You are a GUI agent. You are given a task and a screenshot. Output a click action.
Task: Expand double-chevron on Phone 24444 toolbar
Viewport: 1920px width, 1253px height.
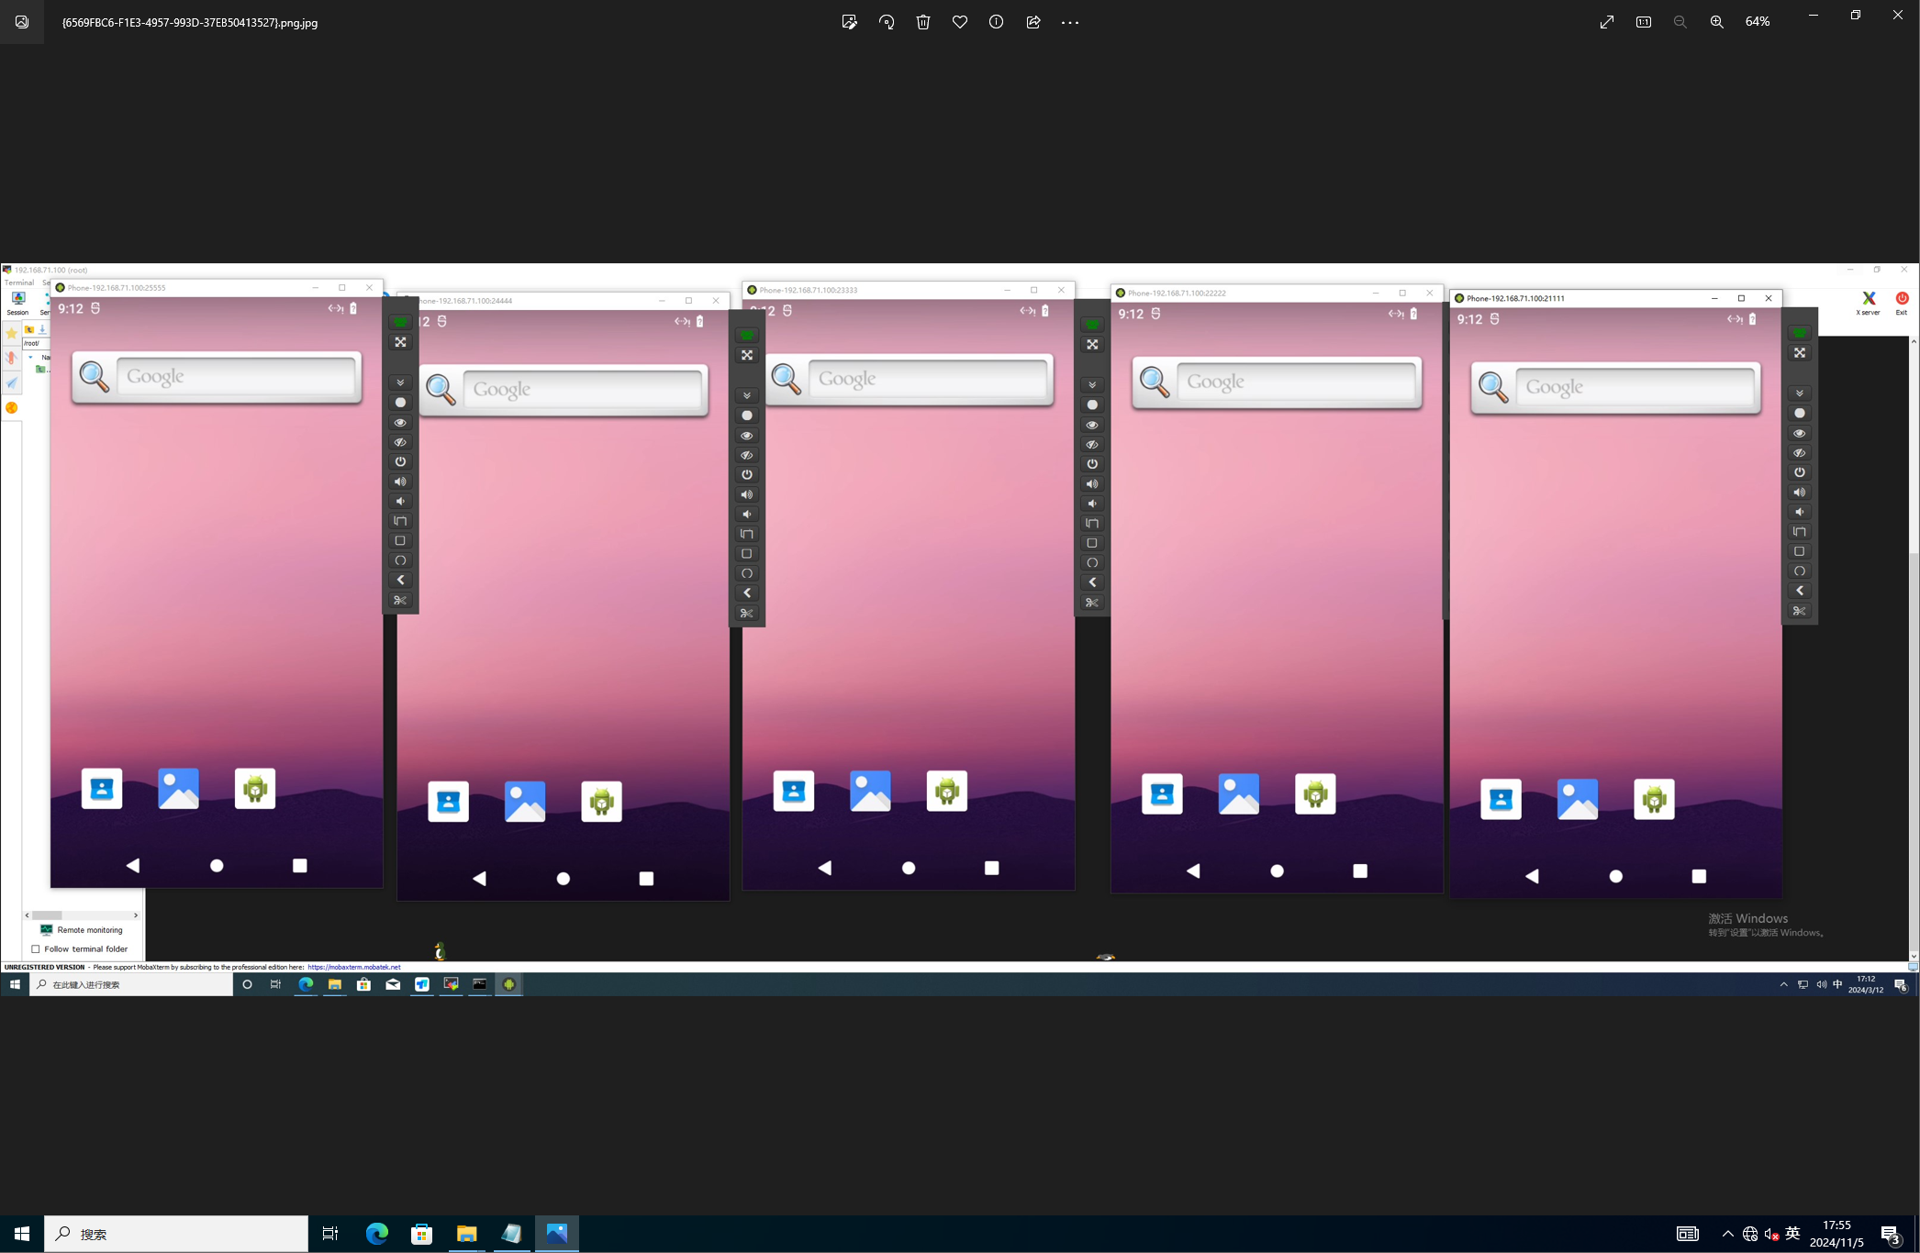747,395
